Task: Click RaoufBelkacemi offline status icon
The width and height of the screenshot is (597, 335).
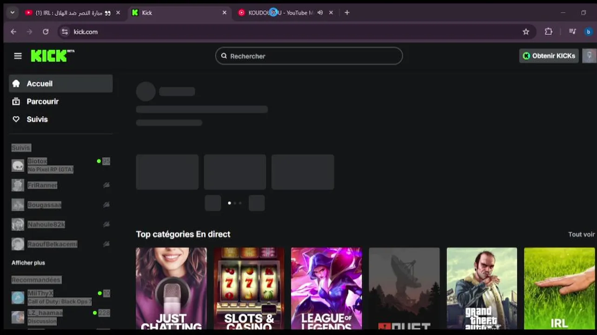Action: point(106,244)
